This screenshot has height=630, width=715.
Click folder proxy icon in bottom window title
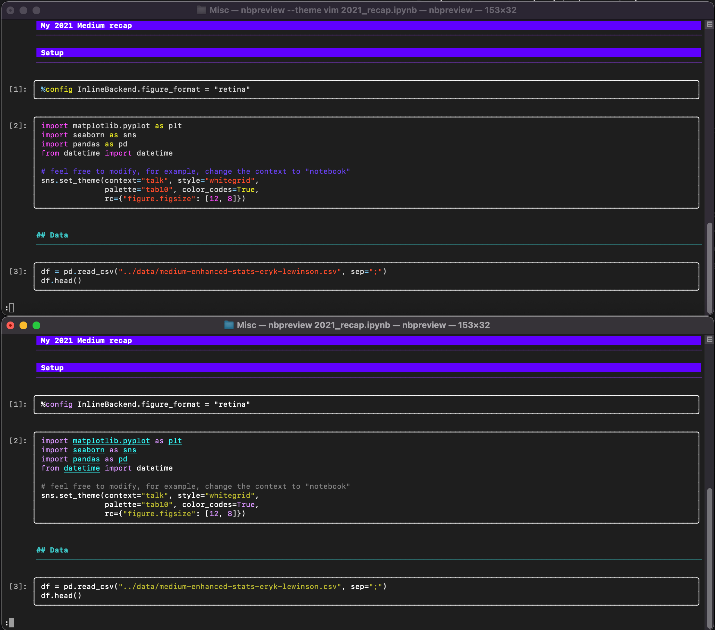coord(229,325)
